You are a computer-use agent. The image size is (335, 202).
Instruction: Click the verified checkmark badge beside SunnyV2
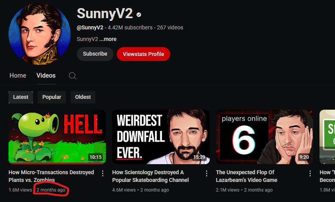[139, 15]
